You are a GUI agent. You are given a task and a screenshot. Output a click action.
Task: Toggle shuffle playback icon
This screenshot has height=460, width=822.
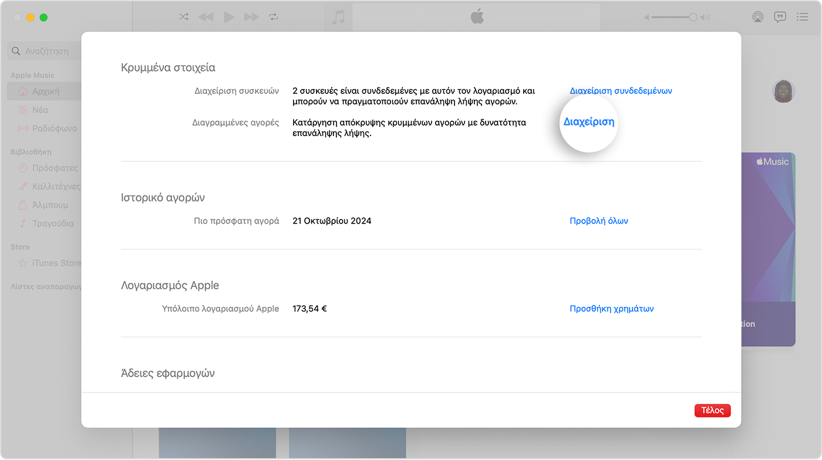(184, 17)
